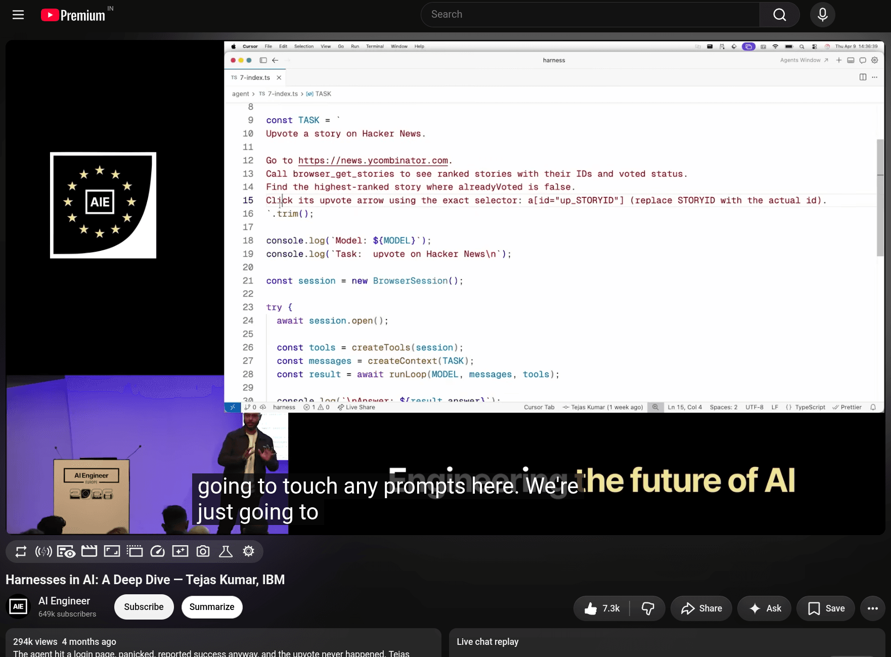Save the video to a playlist
Image resolution: width=891 pixels, height=657 pixels.
tap(826, 608)
